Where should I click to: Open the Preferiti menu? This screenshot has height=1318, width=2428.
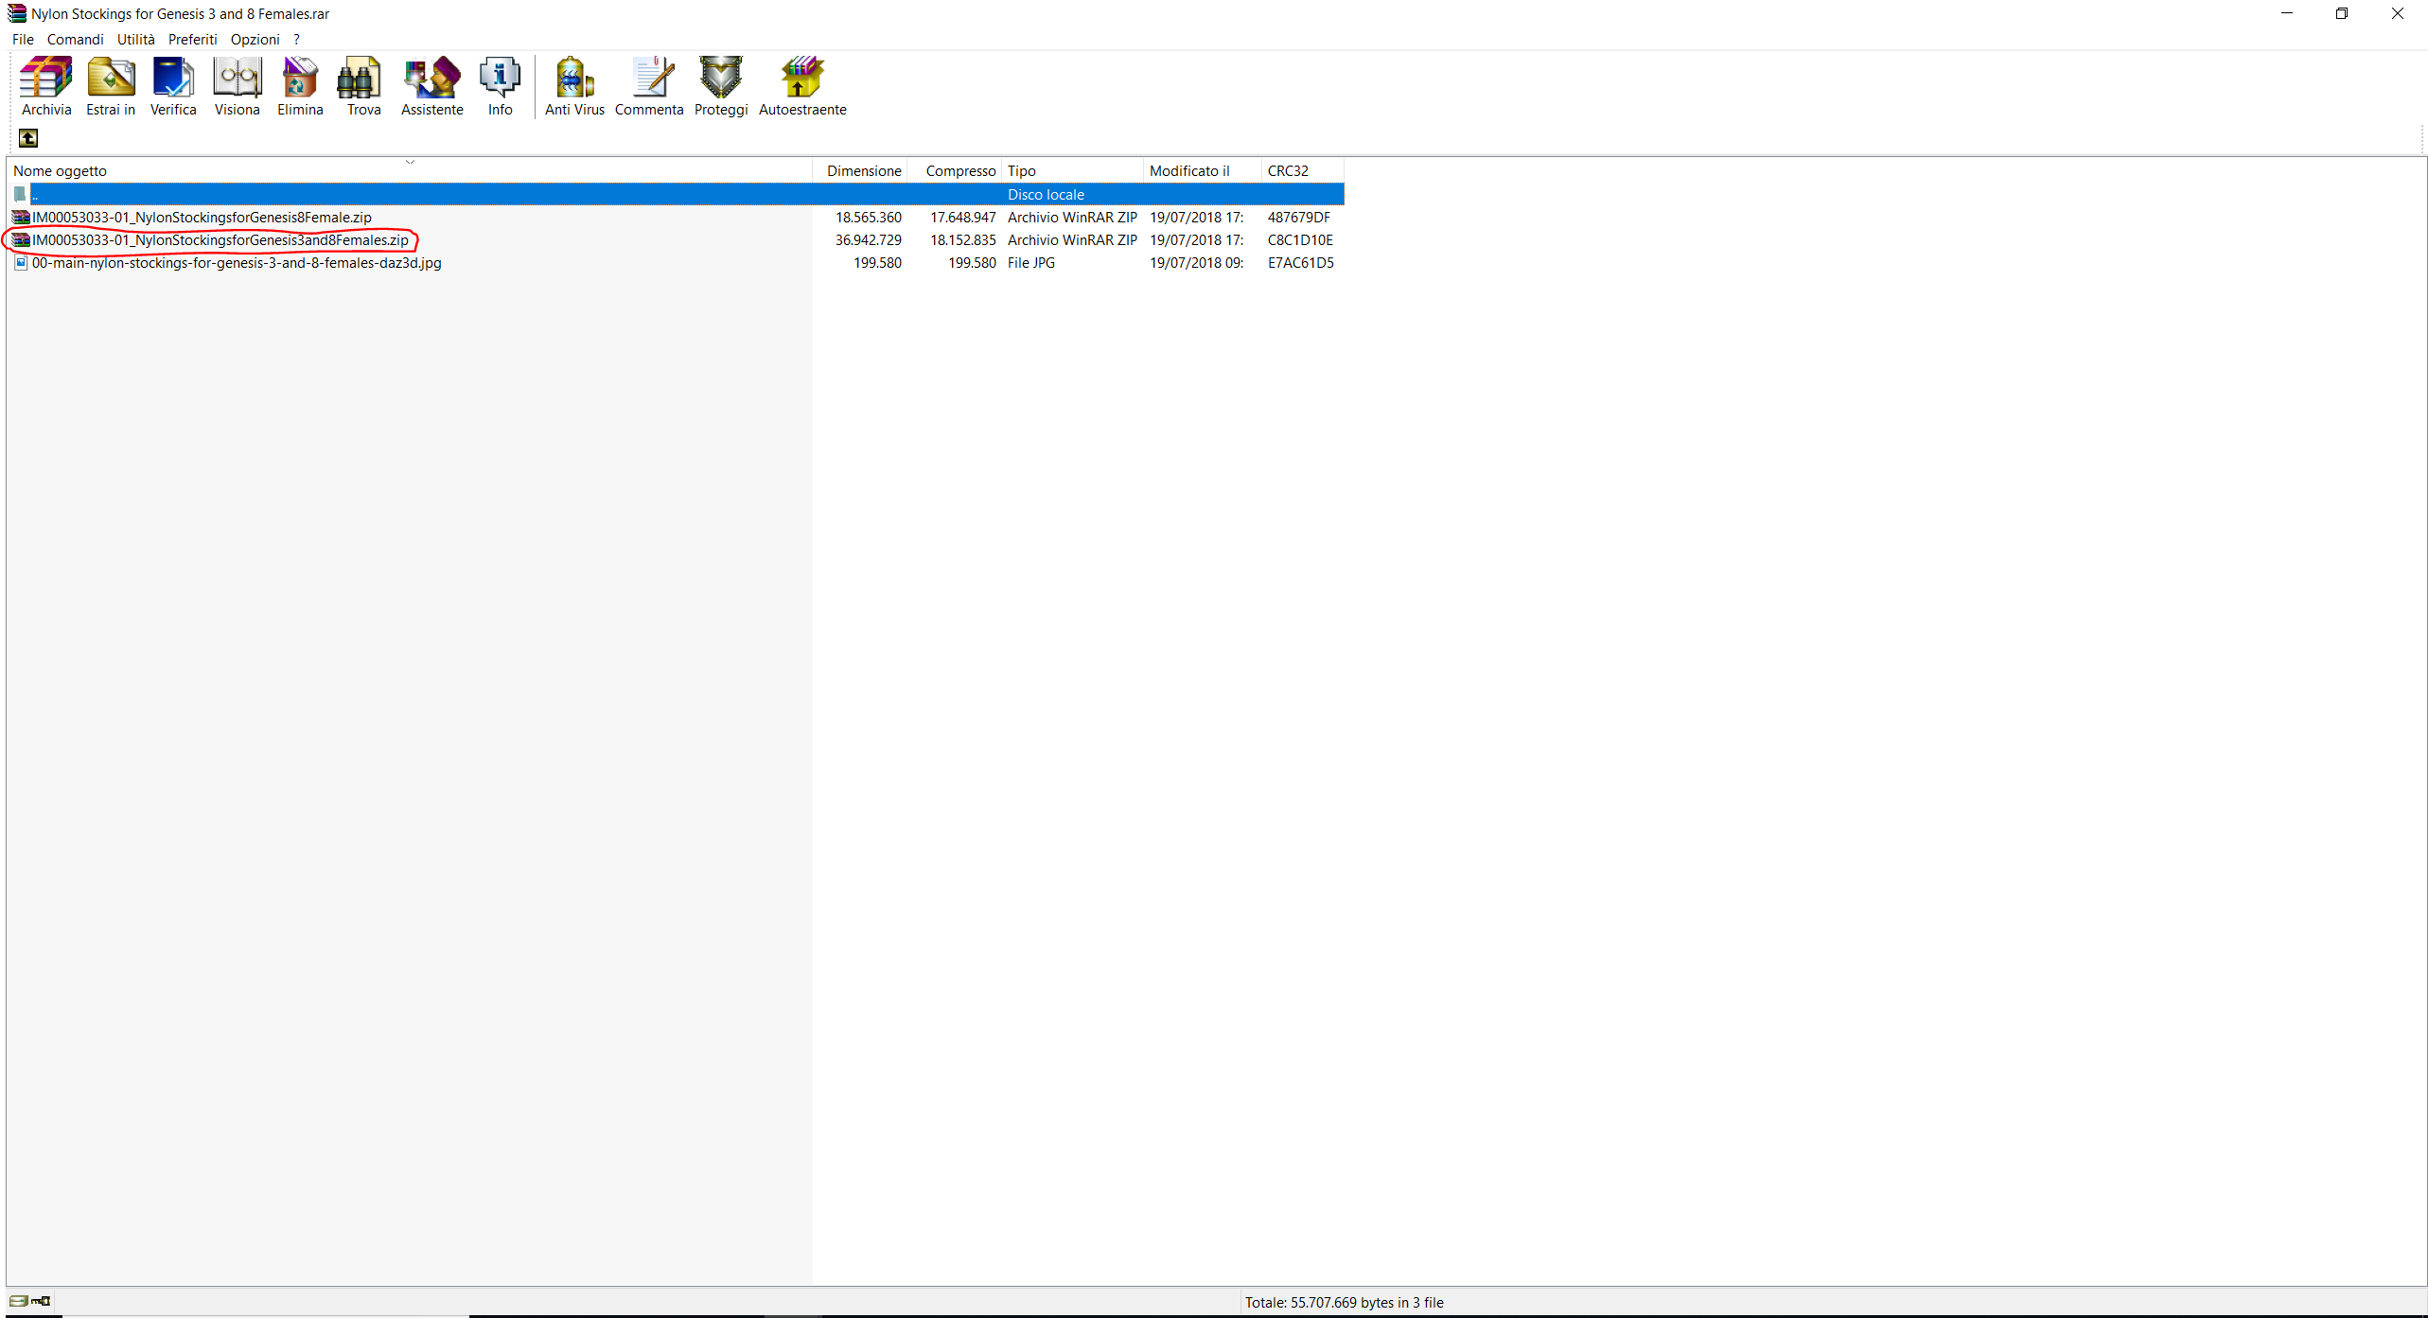tap(193, 39)
